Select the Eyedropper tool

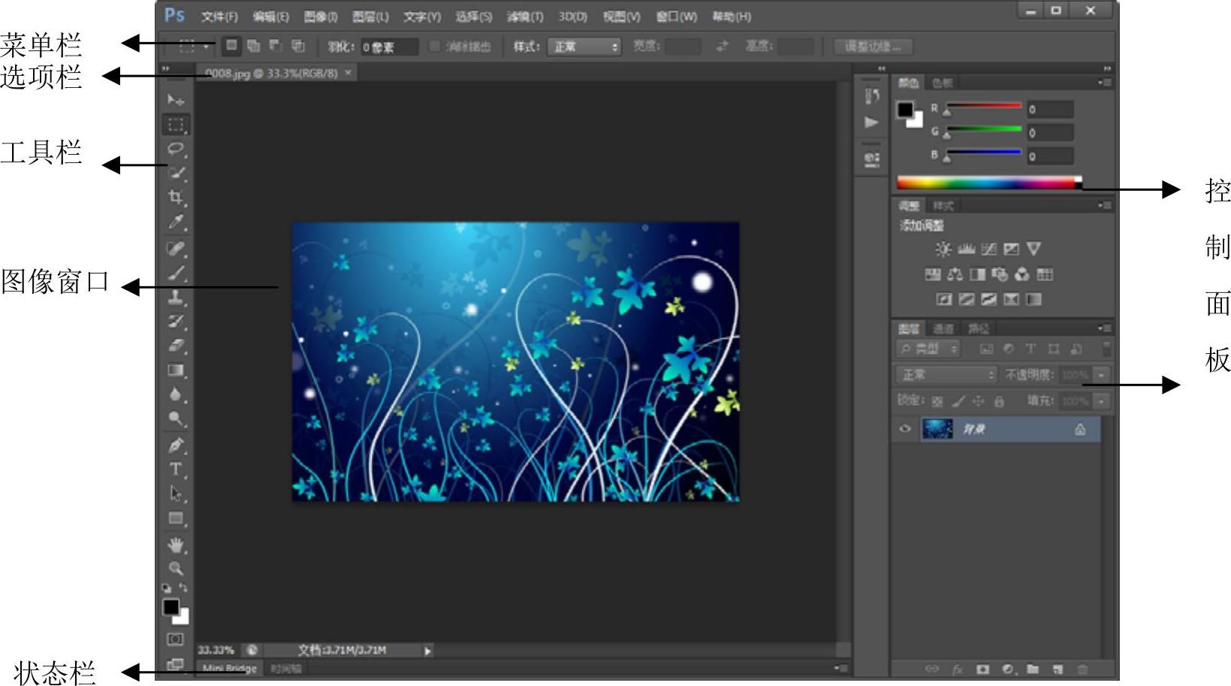(x=176, y=222)
